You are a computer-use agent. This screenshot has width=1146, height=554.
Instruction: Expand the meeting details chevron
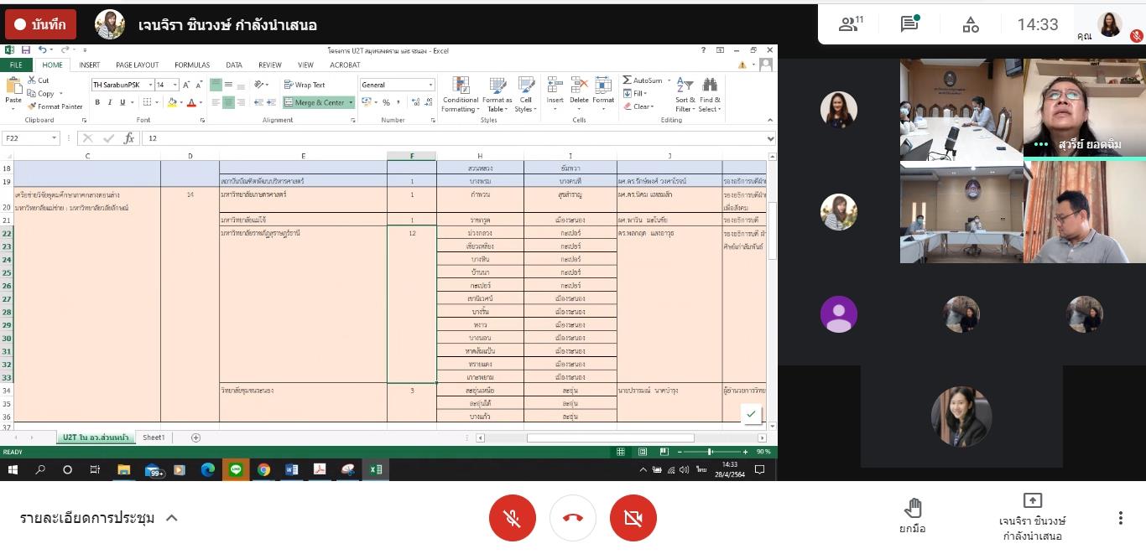click(172, 518)
